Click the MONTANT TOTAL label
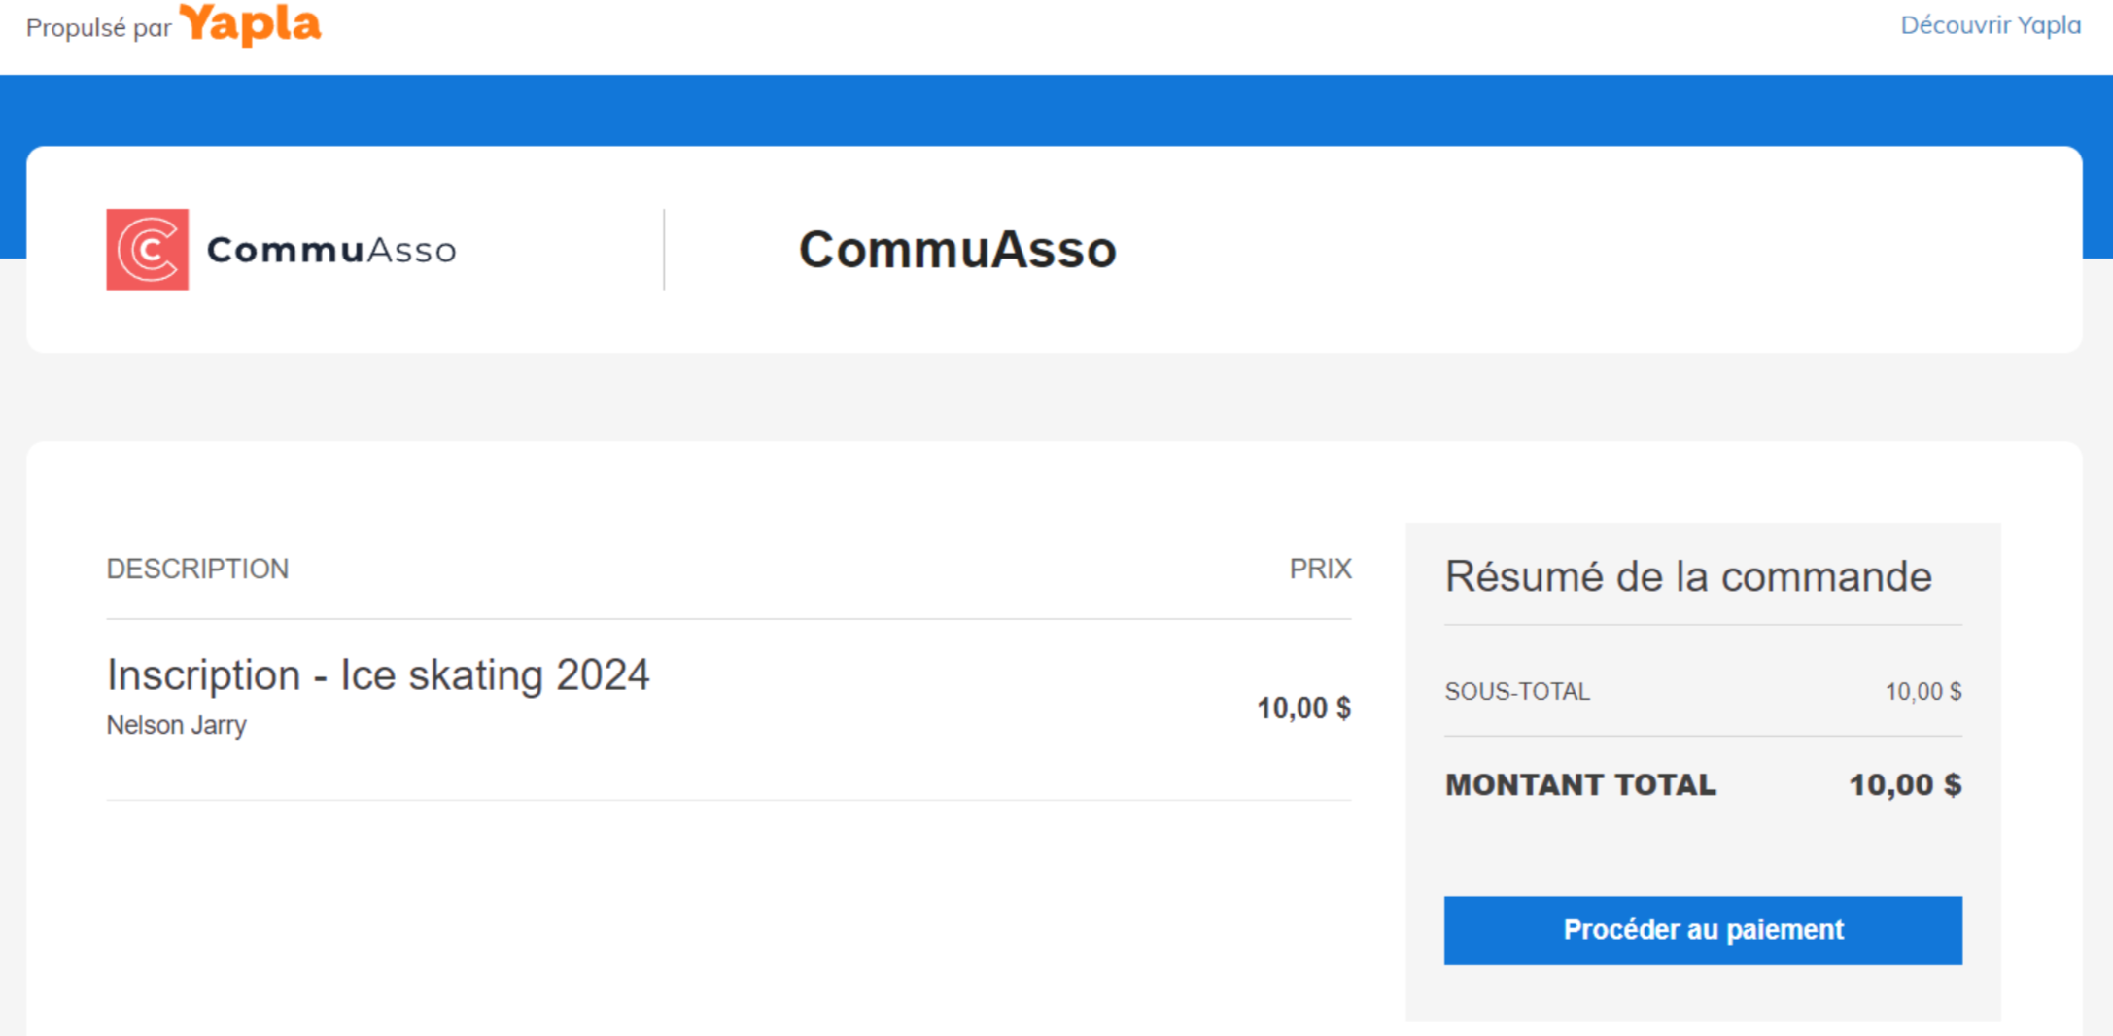 pos(1580,784)
